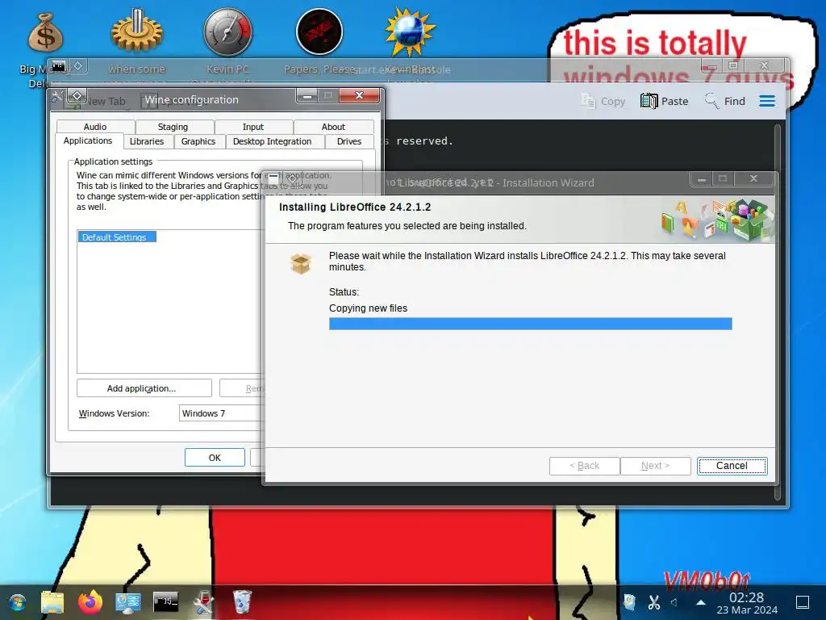Launch the KevinBlast sun globe icon
This screenshot has height=620, width=826.
point(410,32)
